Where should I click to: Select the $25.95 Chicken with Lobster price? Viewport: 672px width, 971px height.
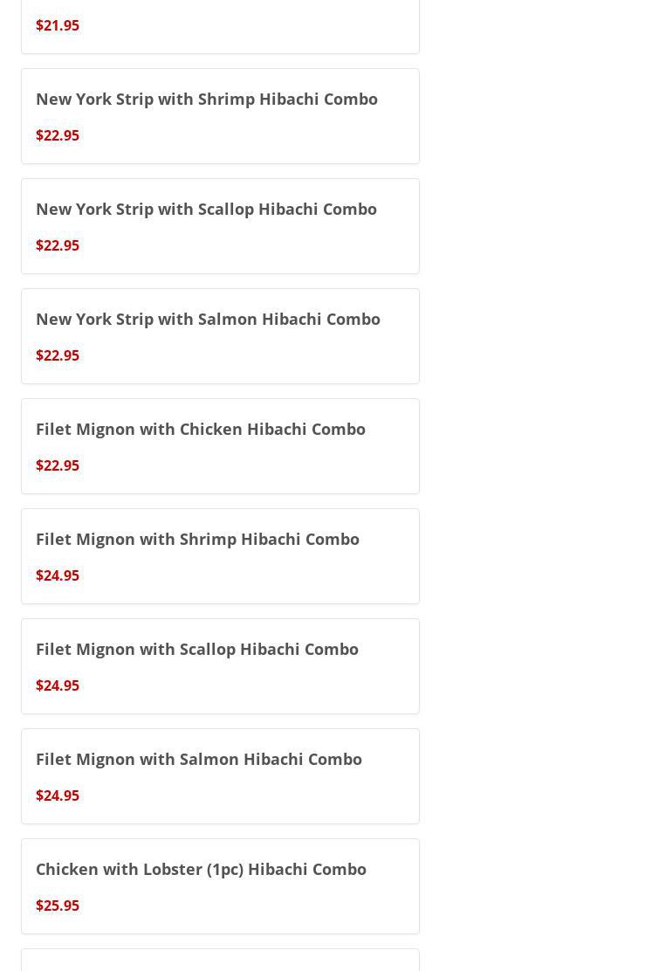coord(58,906)
